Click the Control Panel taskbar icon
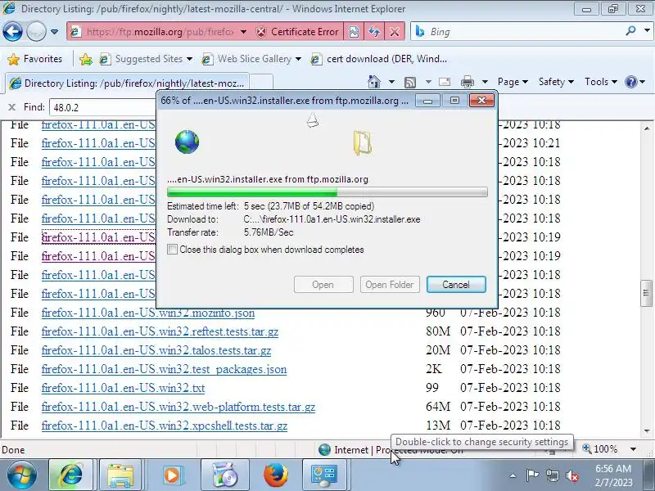Viewport: 655px width, 491px height. point(324,475)
